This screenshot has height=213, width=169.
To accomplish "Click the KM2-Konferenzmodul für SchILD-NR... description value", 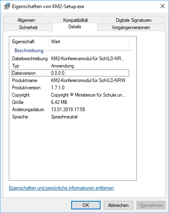I will [88, 59].
